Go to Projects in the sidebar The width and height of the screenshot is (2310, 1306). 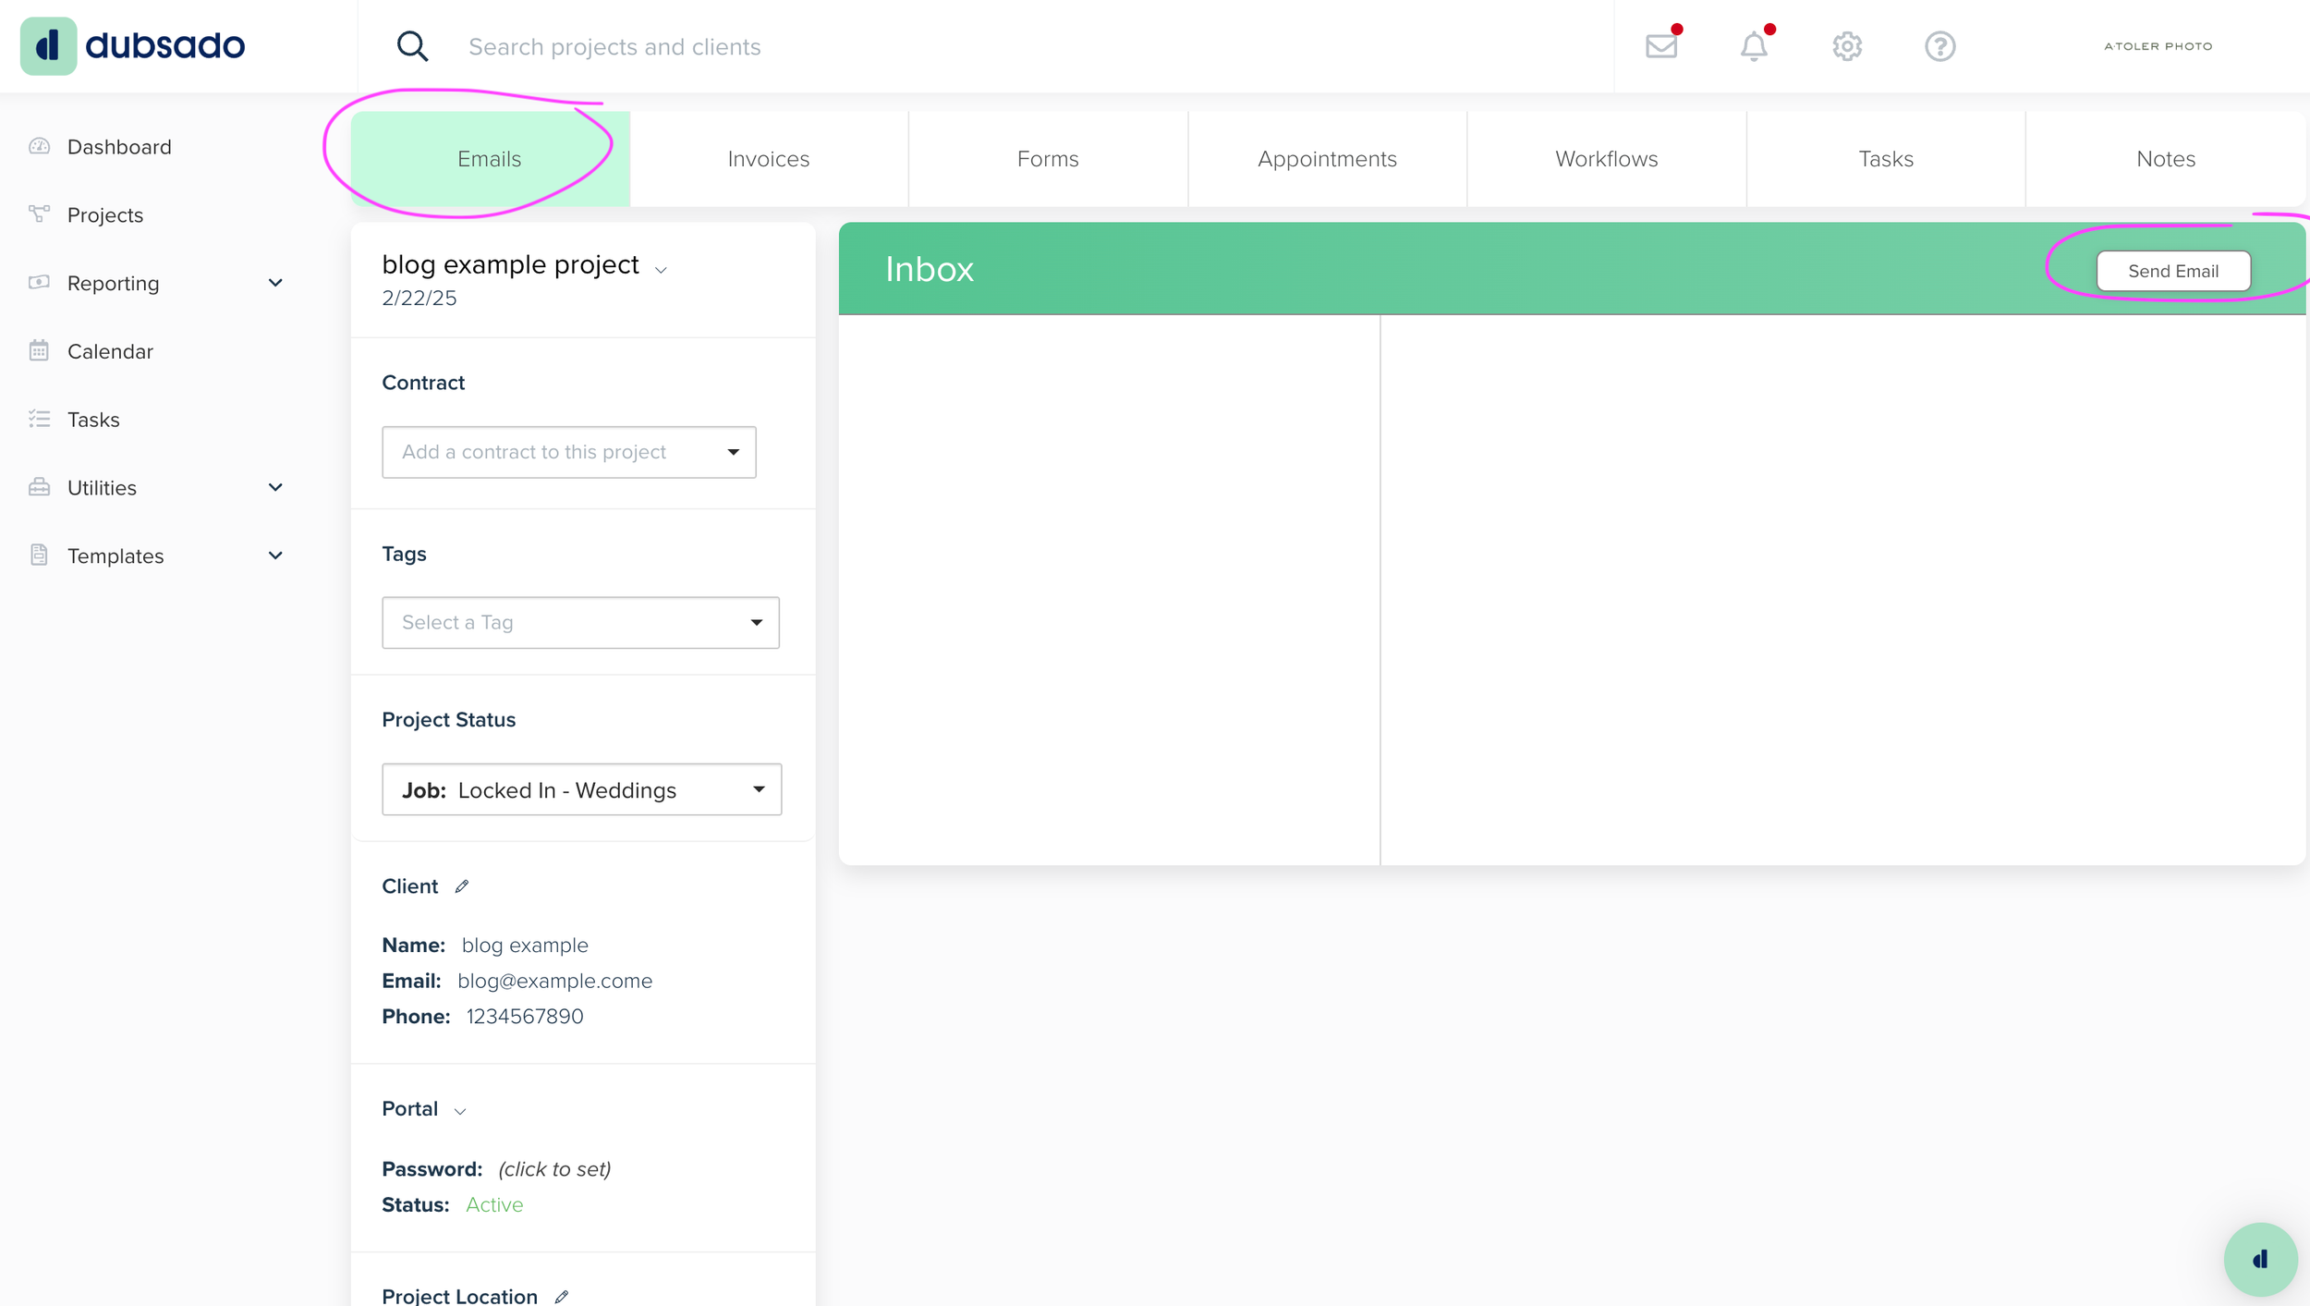[x=105, y=215]
